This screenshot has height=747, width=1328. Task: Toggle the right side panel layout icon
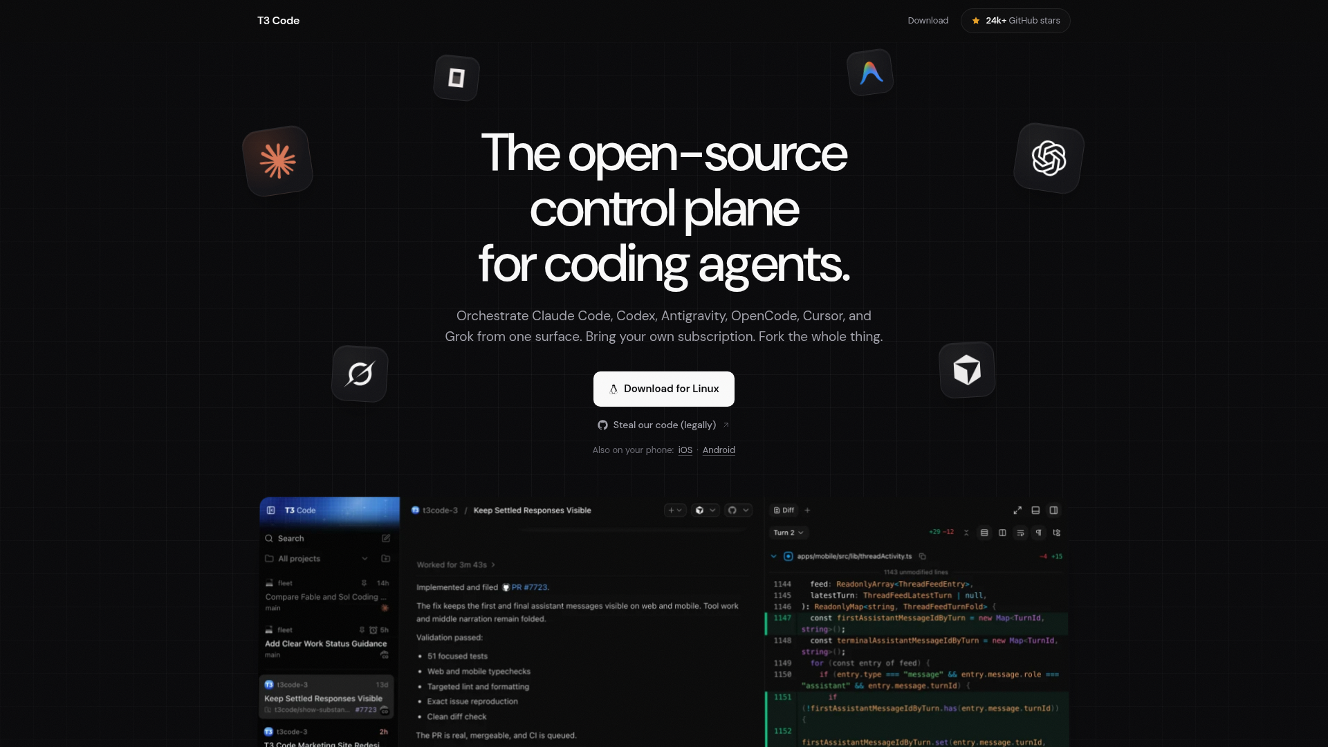point(1053,510)
